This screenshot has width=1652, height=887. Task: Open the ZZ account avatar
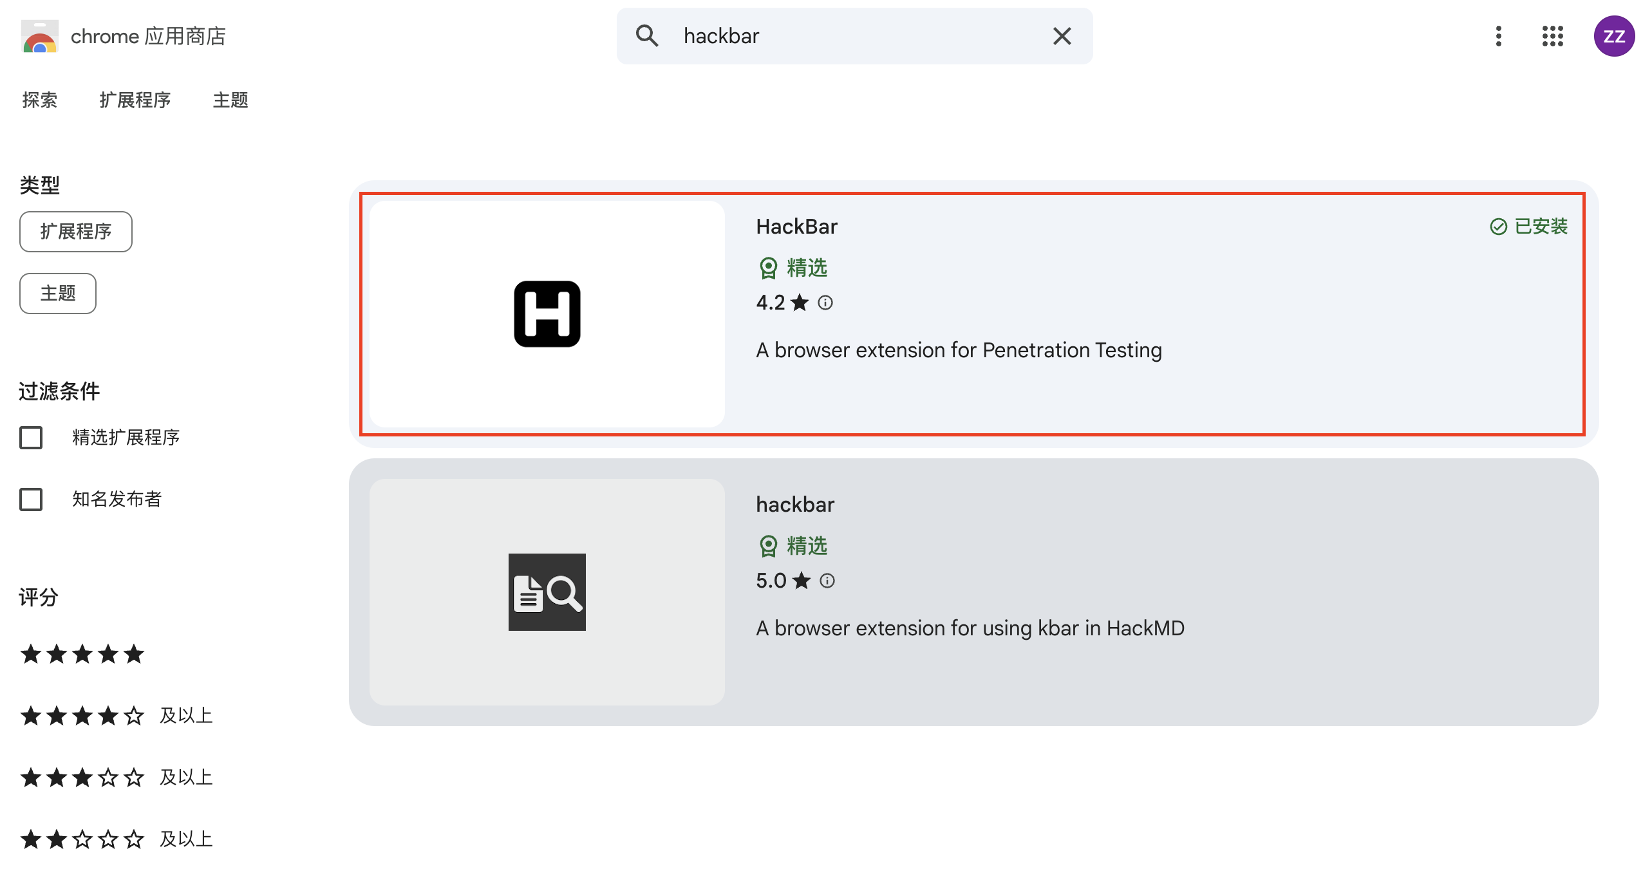[x=1614, y=36]
